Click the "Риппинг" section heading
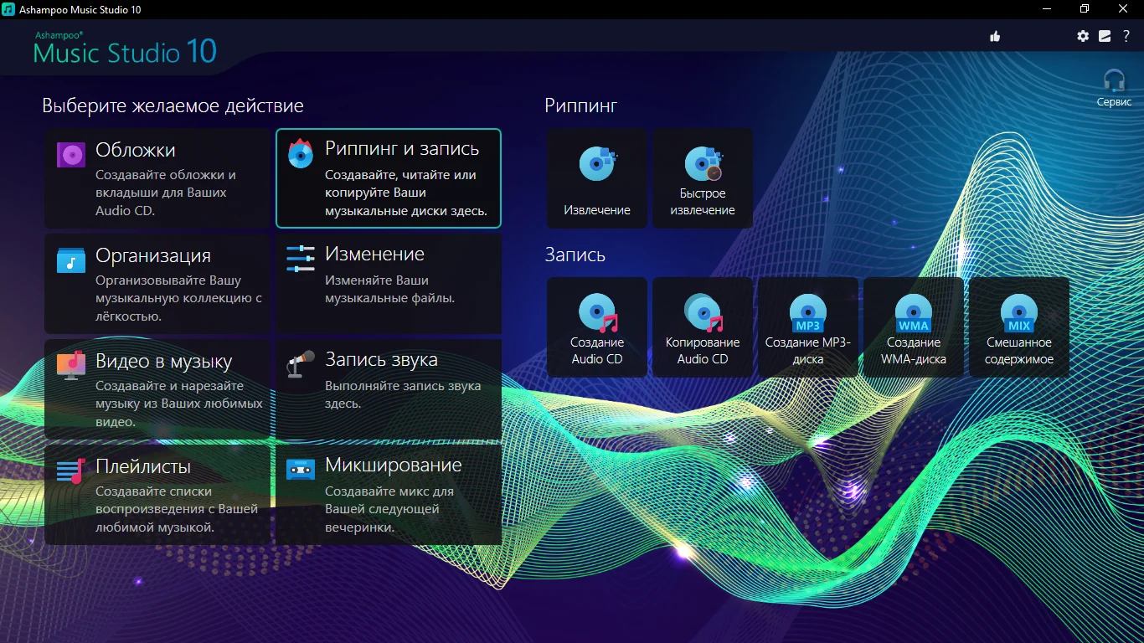1144x643 pixels. click(580, 106)
